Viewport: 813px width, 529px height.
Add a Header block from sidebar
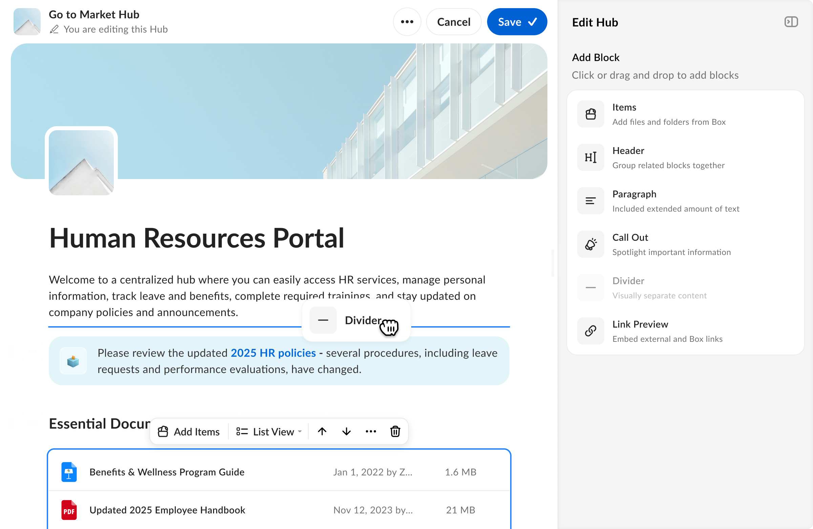pos(685,157)
